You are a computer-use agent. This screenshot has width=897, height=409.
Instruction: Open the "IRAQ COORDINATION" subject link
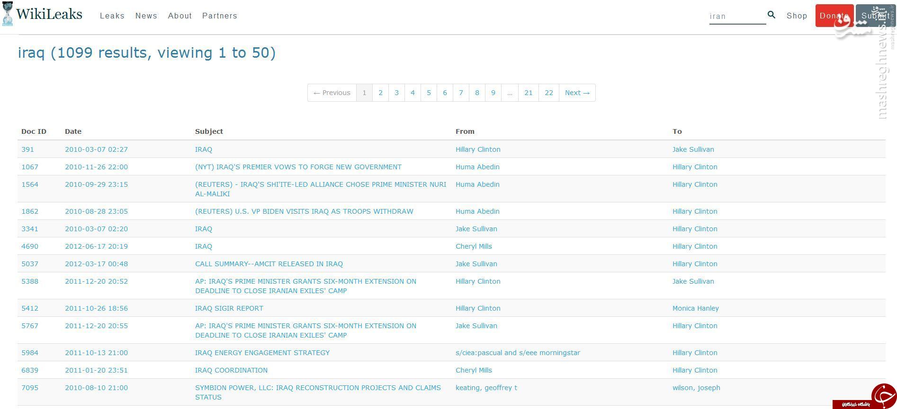click(231, 370)
